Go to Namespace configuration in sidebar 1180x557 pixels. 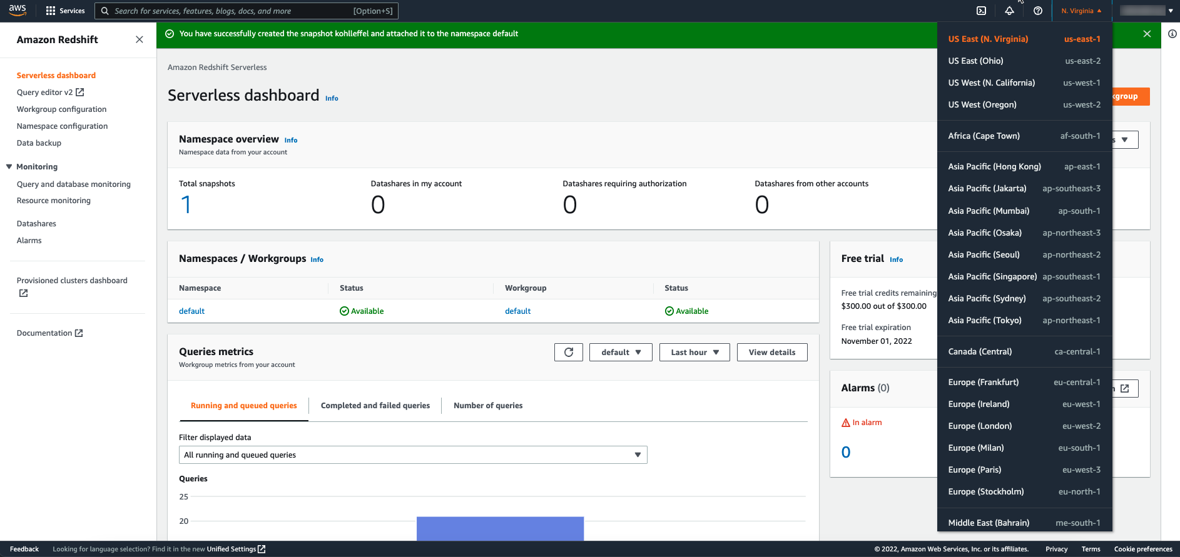point(62,126)
